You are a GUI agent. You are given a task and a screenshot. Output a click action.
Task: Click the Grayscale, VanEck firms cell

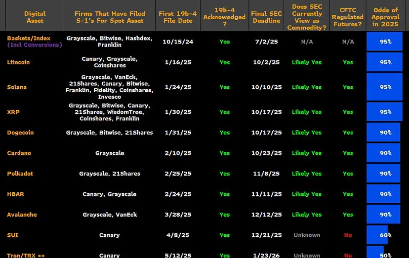coord(110,215)
